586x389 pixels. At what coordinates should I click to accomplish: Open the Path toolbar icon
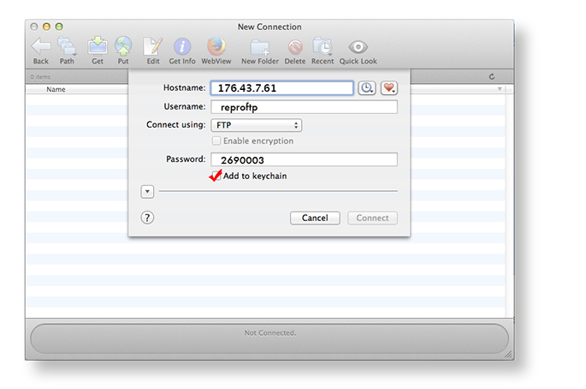(x=67, y=47)
